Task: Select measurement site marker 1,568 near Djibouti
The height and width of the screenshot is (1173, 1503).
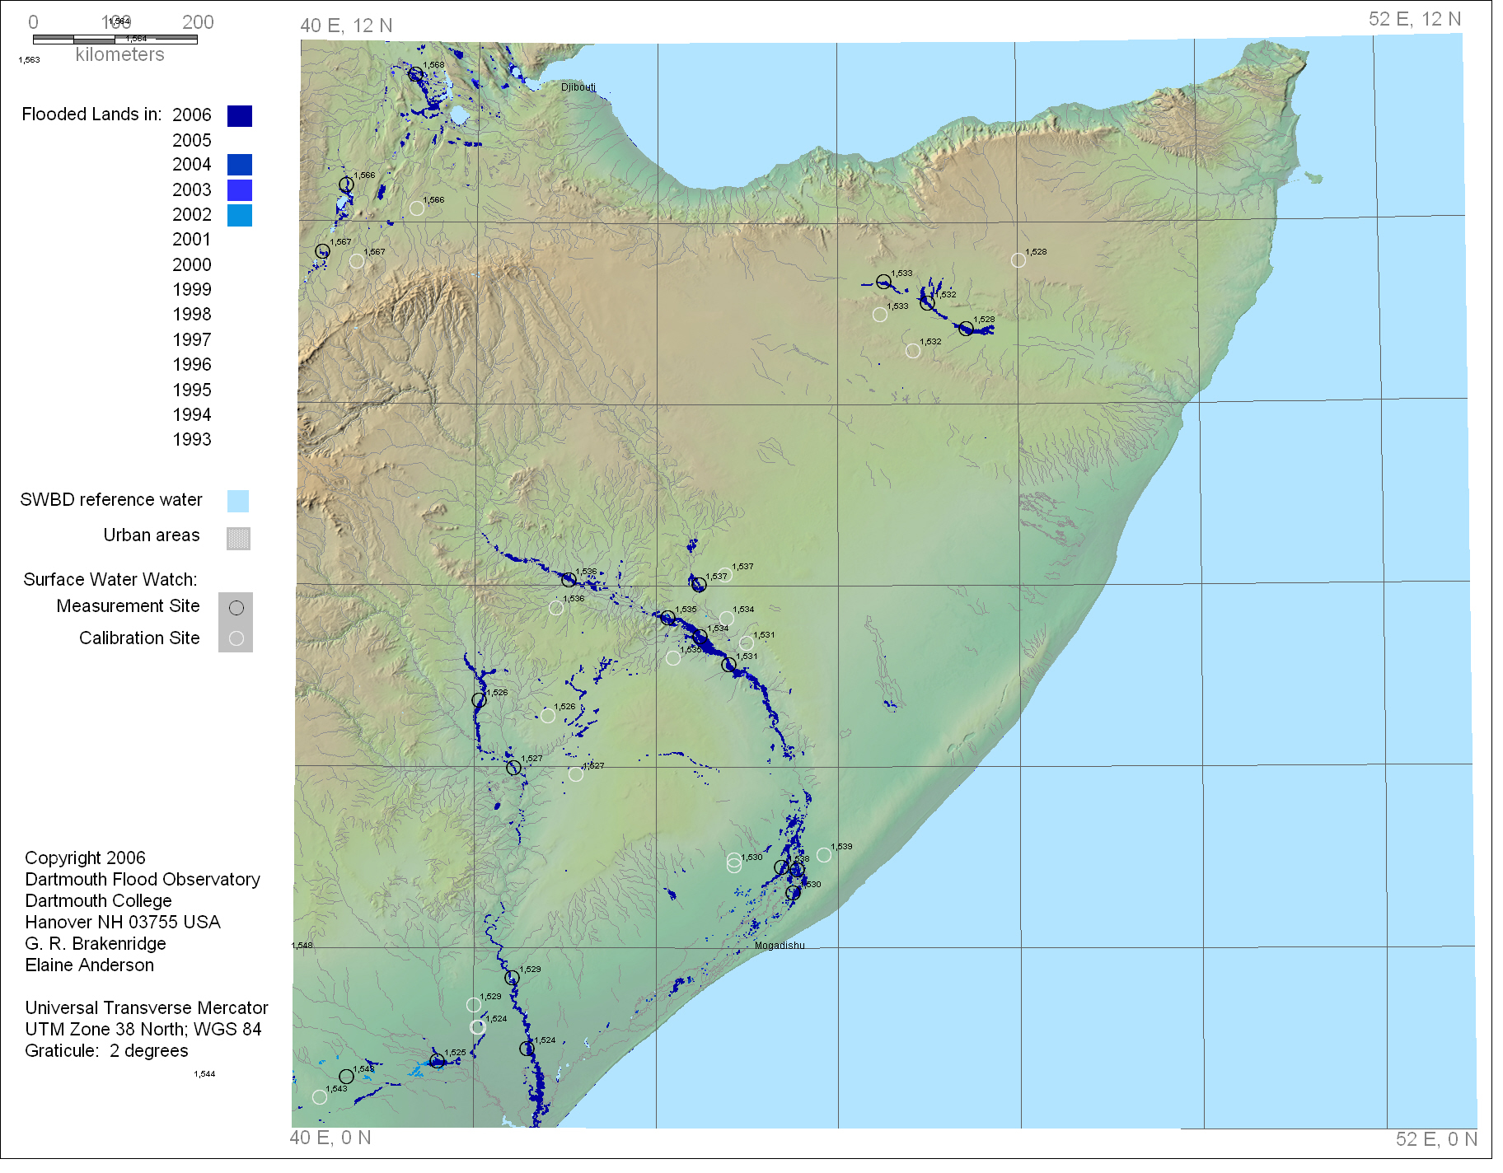Action: [x=416, y=75]
